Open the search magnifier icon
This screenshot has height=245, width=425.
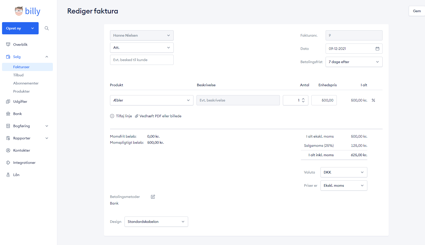[x=47, y=28]
